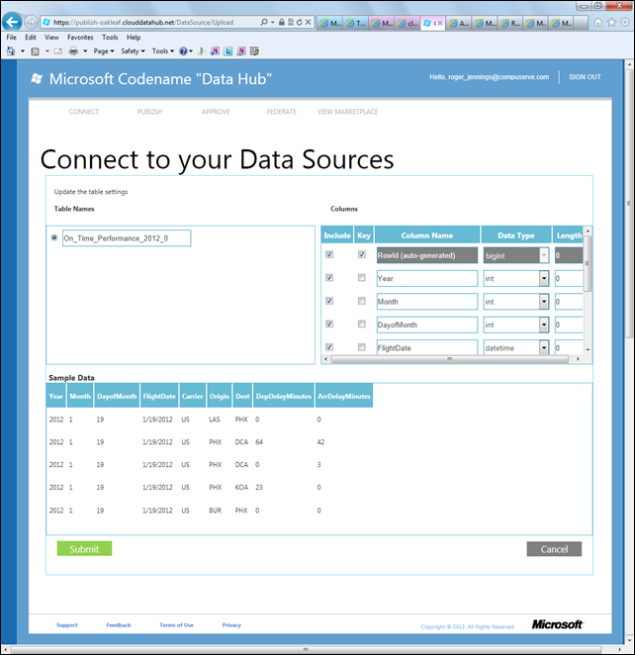Open the File menu
635x655 pixels.
[x=11, y=38]
